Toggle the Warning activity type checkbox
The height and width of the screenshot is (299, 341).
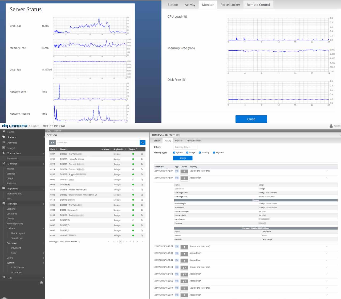(200, 153)
